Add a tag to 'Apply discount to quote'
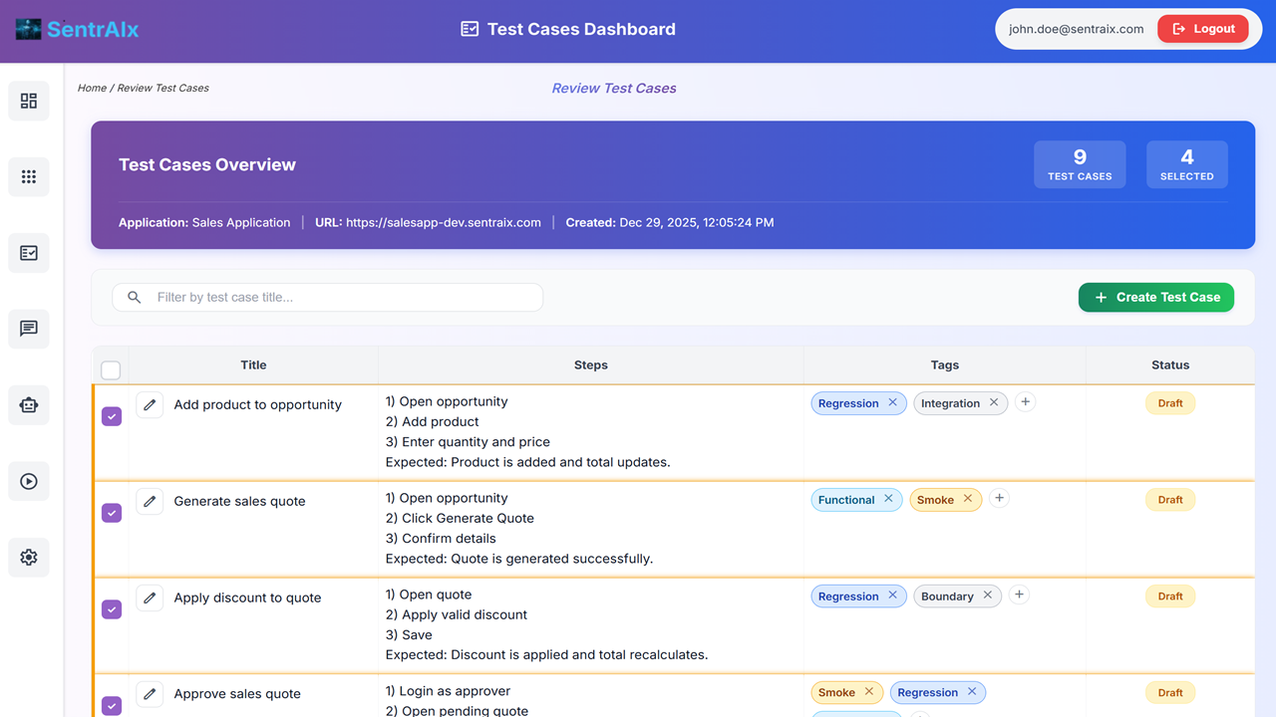This screenshot has width=1276, height=717. click(x=1019, y=595)
